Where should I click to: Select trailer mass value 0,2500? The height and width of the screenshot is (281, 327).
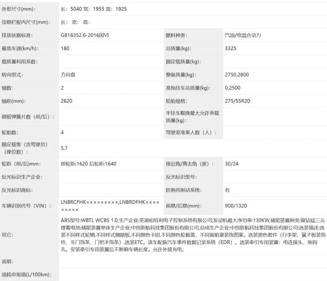tap(233, 88)
